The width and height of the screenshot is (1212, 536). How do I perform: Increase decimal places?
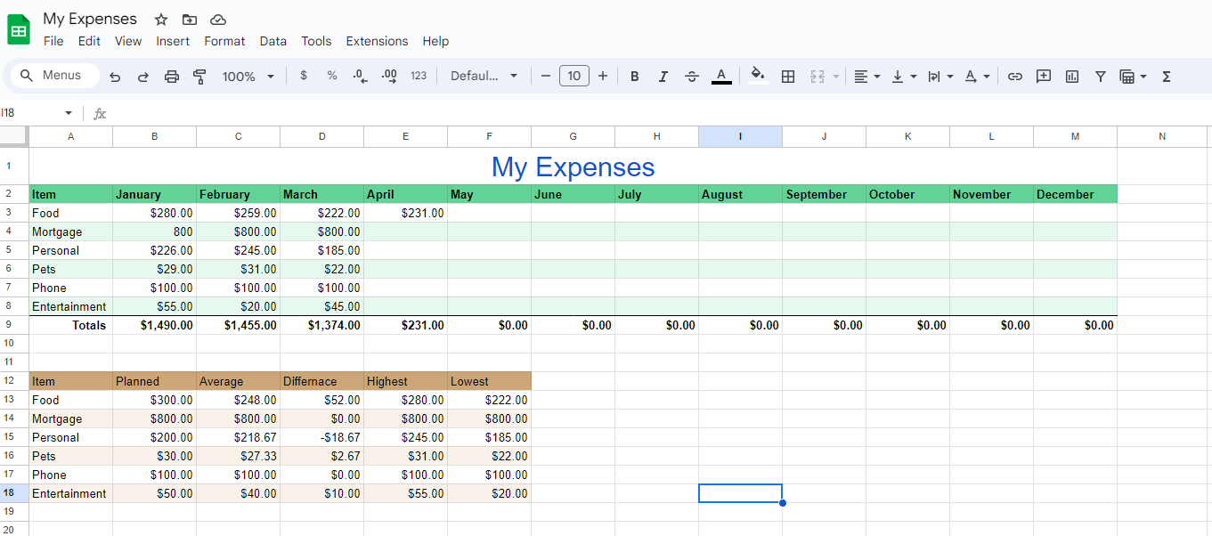389,76
